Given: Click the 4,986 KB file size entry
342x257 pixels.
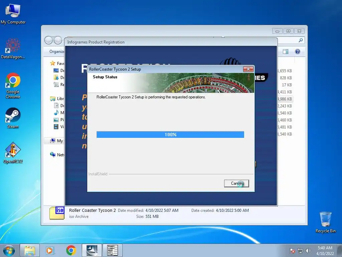Looking at the screenshot, I should click(x=285, y=99).
